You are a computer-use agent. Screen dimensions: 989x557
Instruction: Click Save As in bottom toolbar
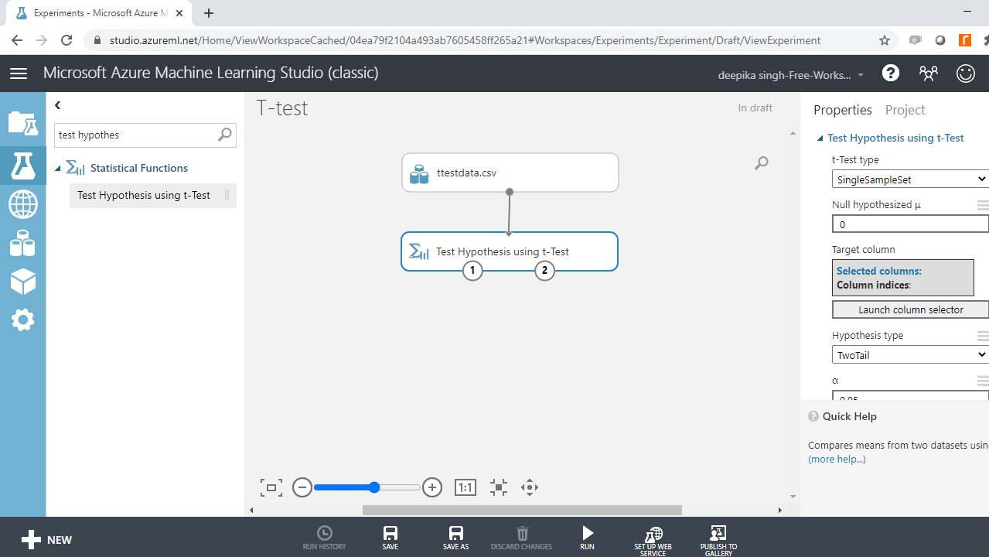point(456,538)
